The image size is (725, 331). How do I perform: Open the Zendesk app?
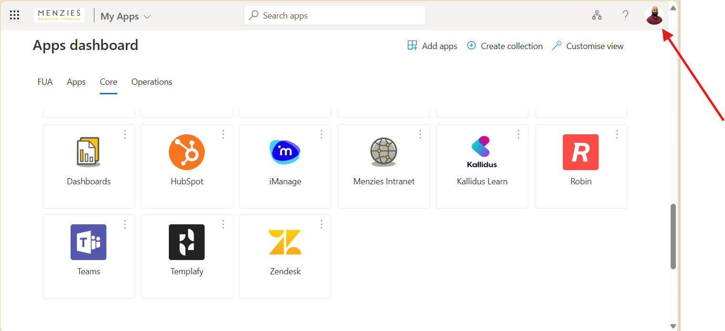(x=285, y=242)
